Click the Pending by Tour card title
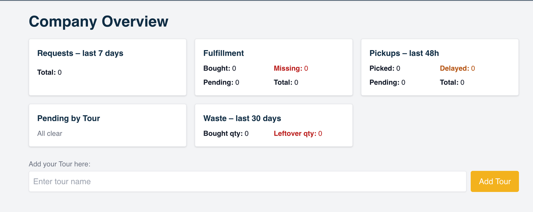The image size is (533, 212). coord(69,119)
